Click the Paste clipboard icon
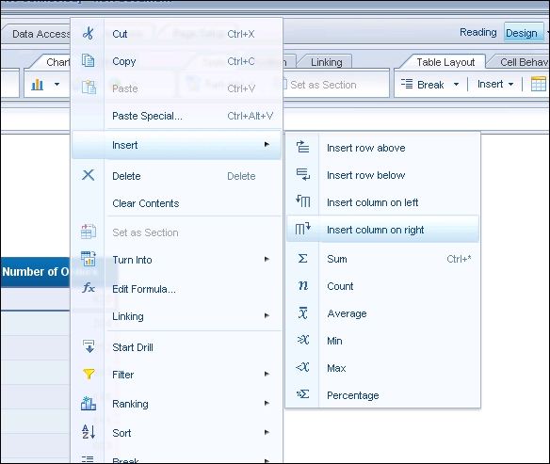 89,88
